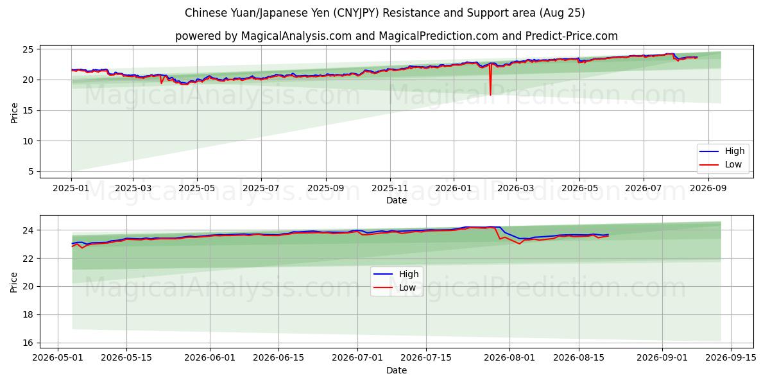Click the 10 price tick on top chart

pyautogui.click(x=30, y=141)
